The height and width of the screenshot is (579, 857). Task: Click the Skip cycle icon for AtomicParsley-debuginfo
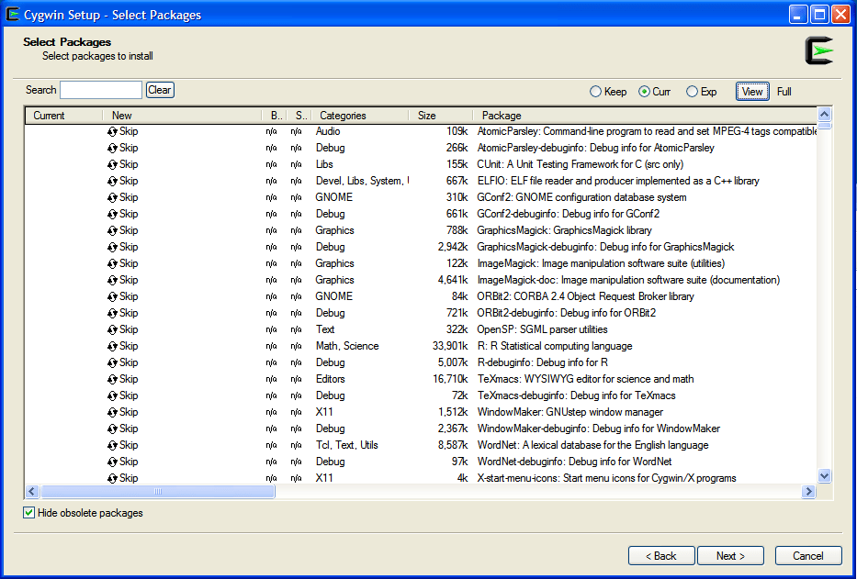[x=113, y=148]
